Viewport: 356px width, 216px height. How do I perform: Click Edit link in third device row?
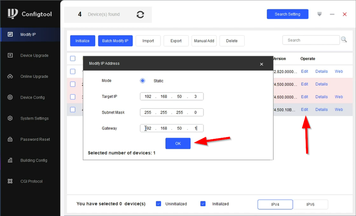coord(304,97)
